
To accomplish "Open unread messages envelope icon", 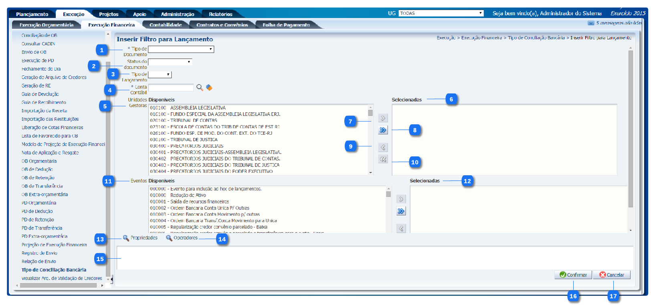I will click(591, 23).
